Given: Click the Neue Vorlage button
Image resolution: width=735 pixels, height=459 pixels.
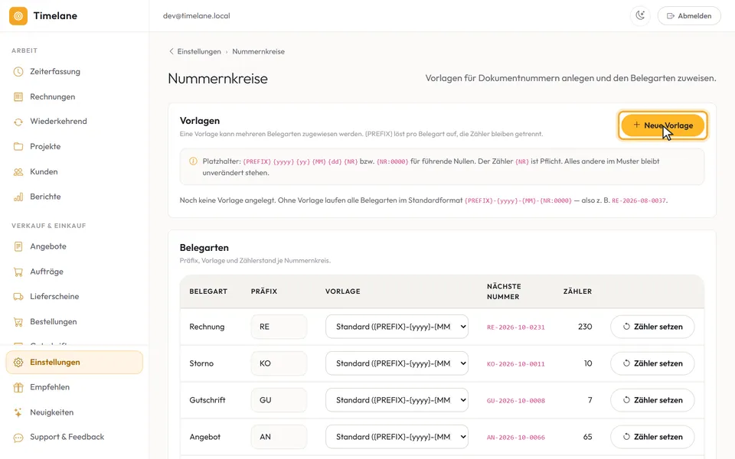Looking at the screenshot, I should click(x=663, y=125).
